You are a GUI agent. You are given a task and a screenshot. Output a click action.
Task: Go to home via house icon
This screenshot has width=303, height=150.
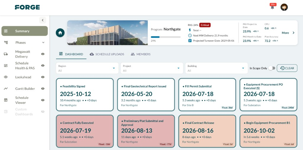click(60, 33)
